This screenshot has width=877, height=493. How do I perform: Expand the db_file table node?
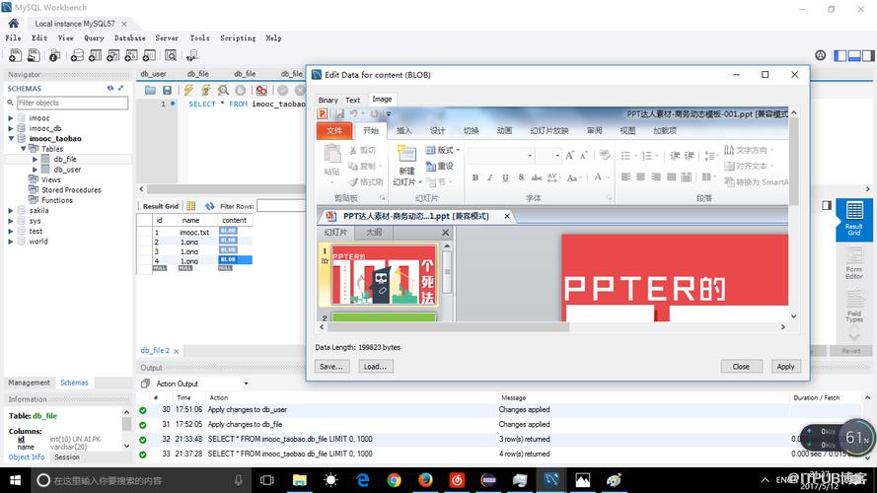[35, 160]
